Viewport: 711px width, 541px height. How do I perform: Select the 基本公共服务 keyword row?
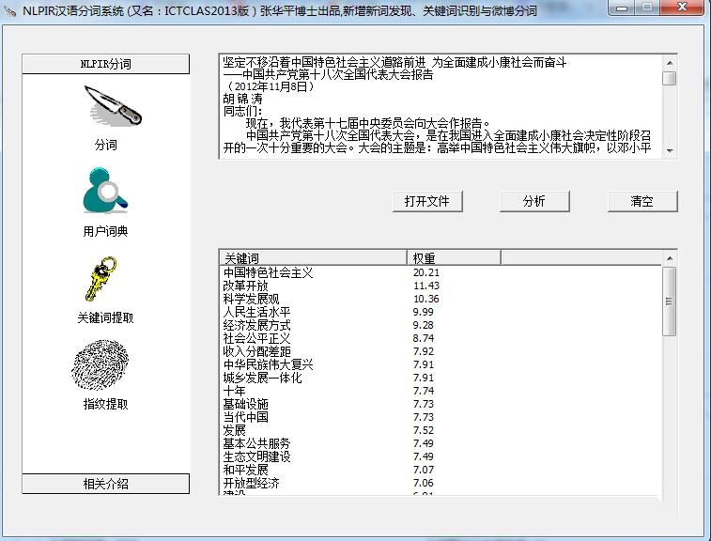[440, 443]
